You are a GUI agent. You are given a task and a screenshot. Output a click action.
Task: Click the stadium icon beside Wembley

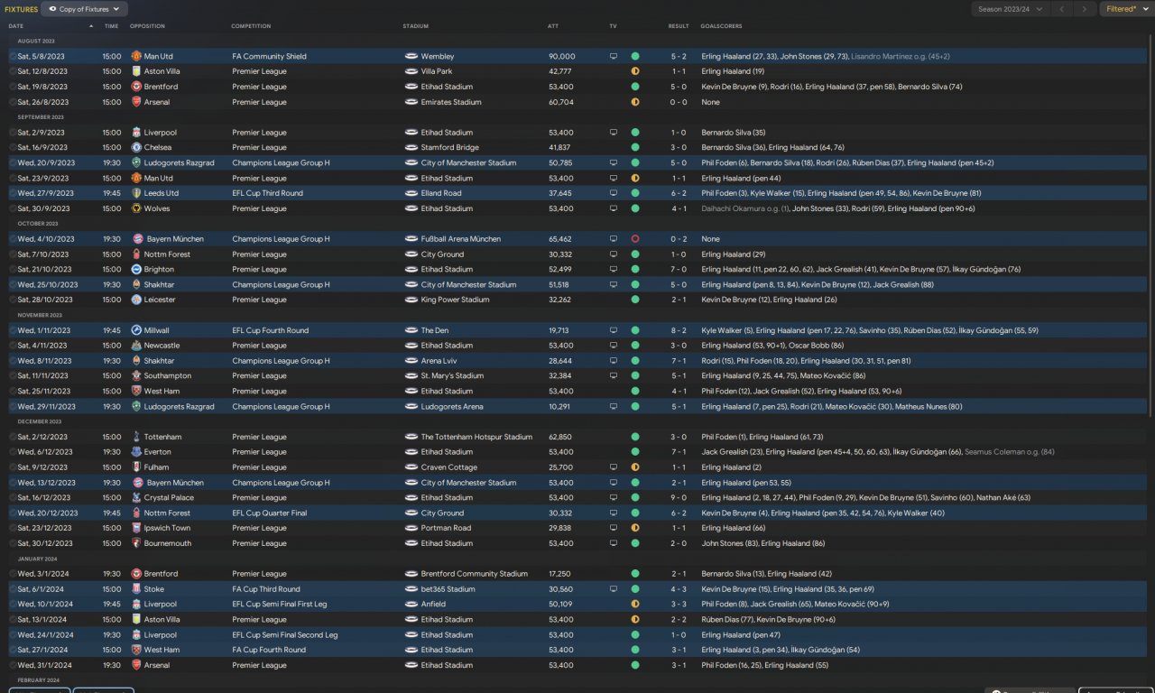(x=411, y=56)
